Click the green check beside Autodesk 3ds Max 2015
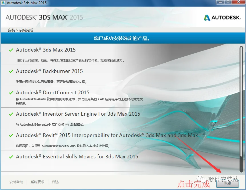This screenshot has width=246, height=190. 11,50
